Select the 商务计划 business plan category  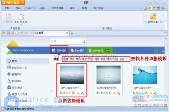15,88
